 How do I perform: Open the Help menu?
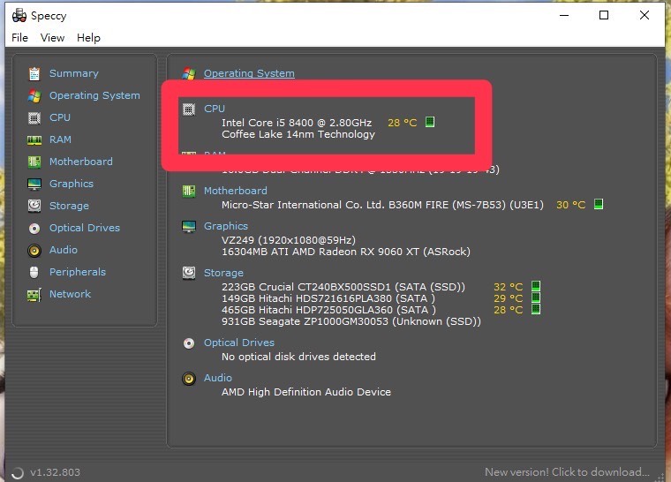(x=88, y=38)
